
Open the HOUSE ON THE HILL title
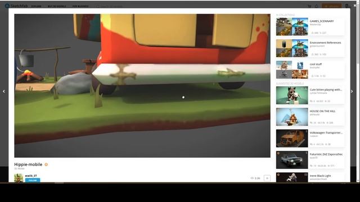(322, 111)
